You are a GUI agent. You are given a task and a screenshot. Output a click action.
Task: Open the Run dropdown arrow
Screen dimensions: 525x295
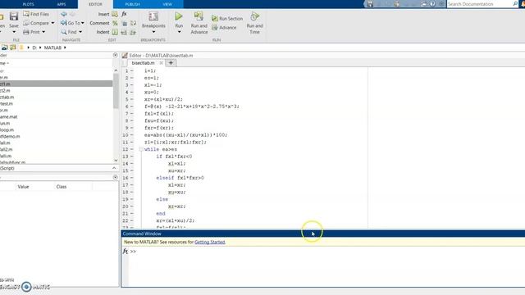pos(179,32)
